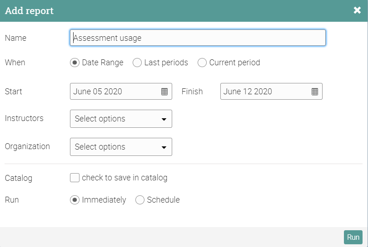Close the Add report dialog
The height and width of the screenshot is (247, 368).
click(357, 10)
